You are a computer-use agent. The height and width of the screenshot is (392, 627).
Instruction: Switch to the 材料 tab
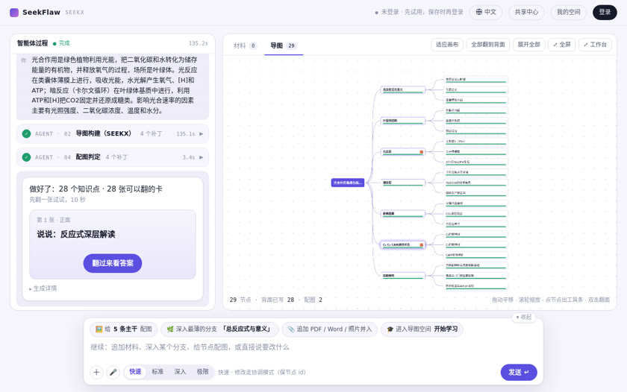[245, 45]
